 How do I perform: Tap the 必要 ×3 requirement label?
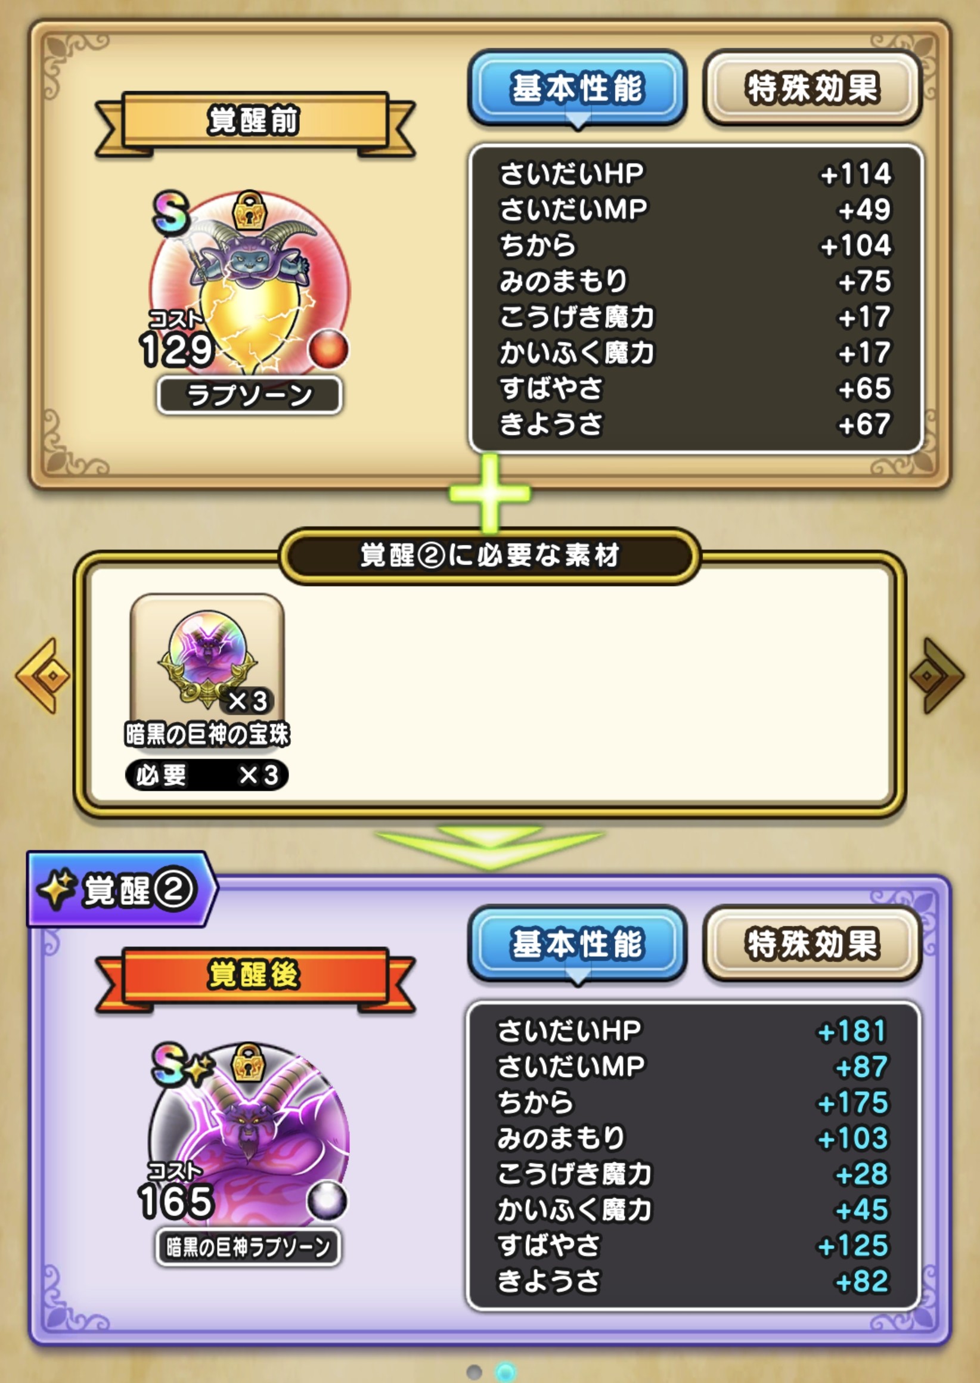206,775
